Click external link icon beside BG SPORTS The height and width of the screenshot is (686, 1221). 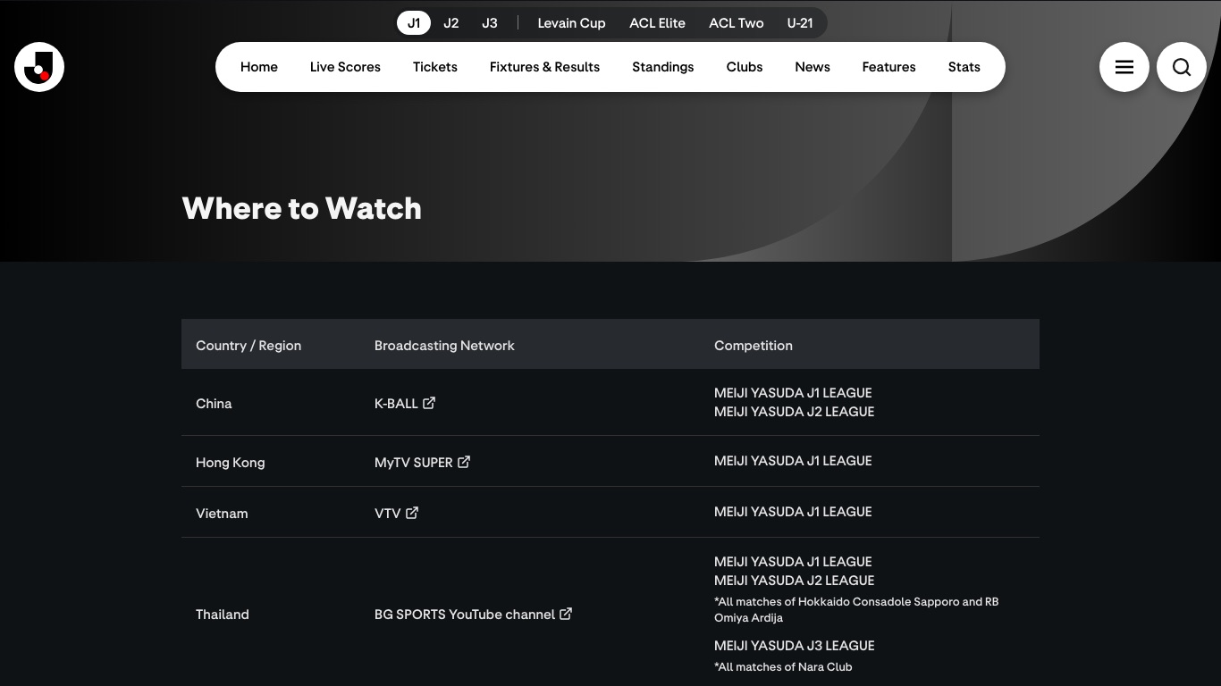(x=566, y=614)
